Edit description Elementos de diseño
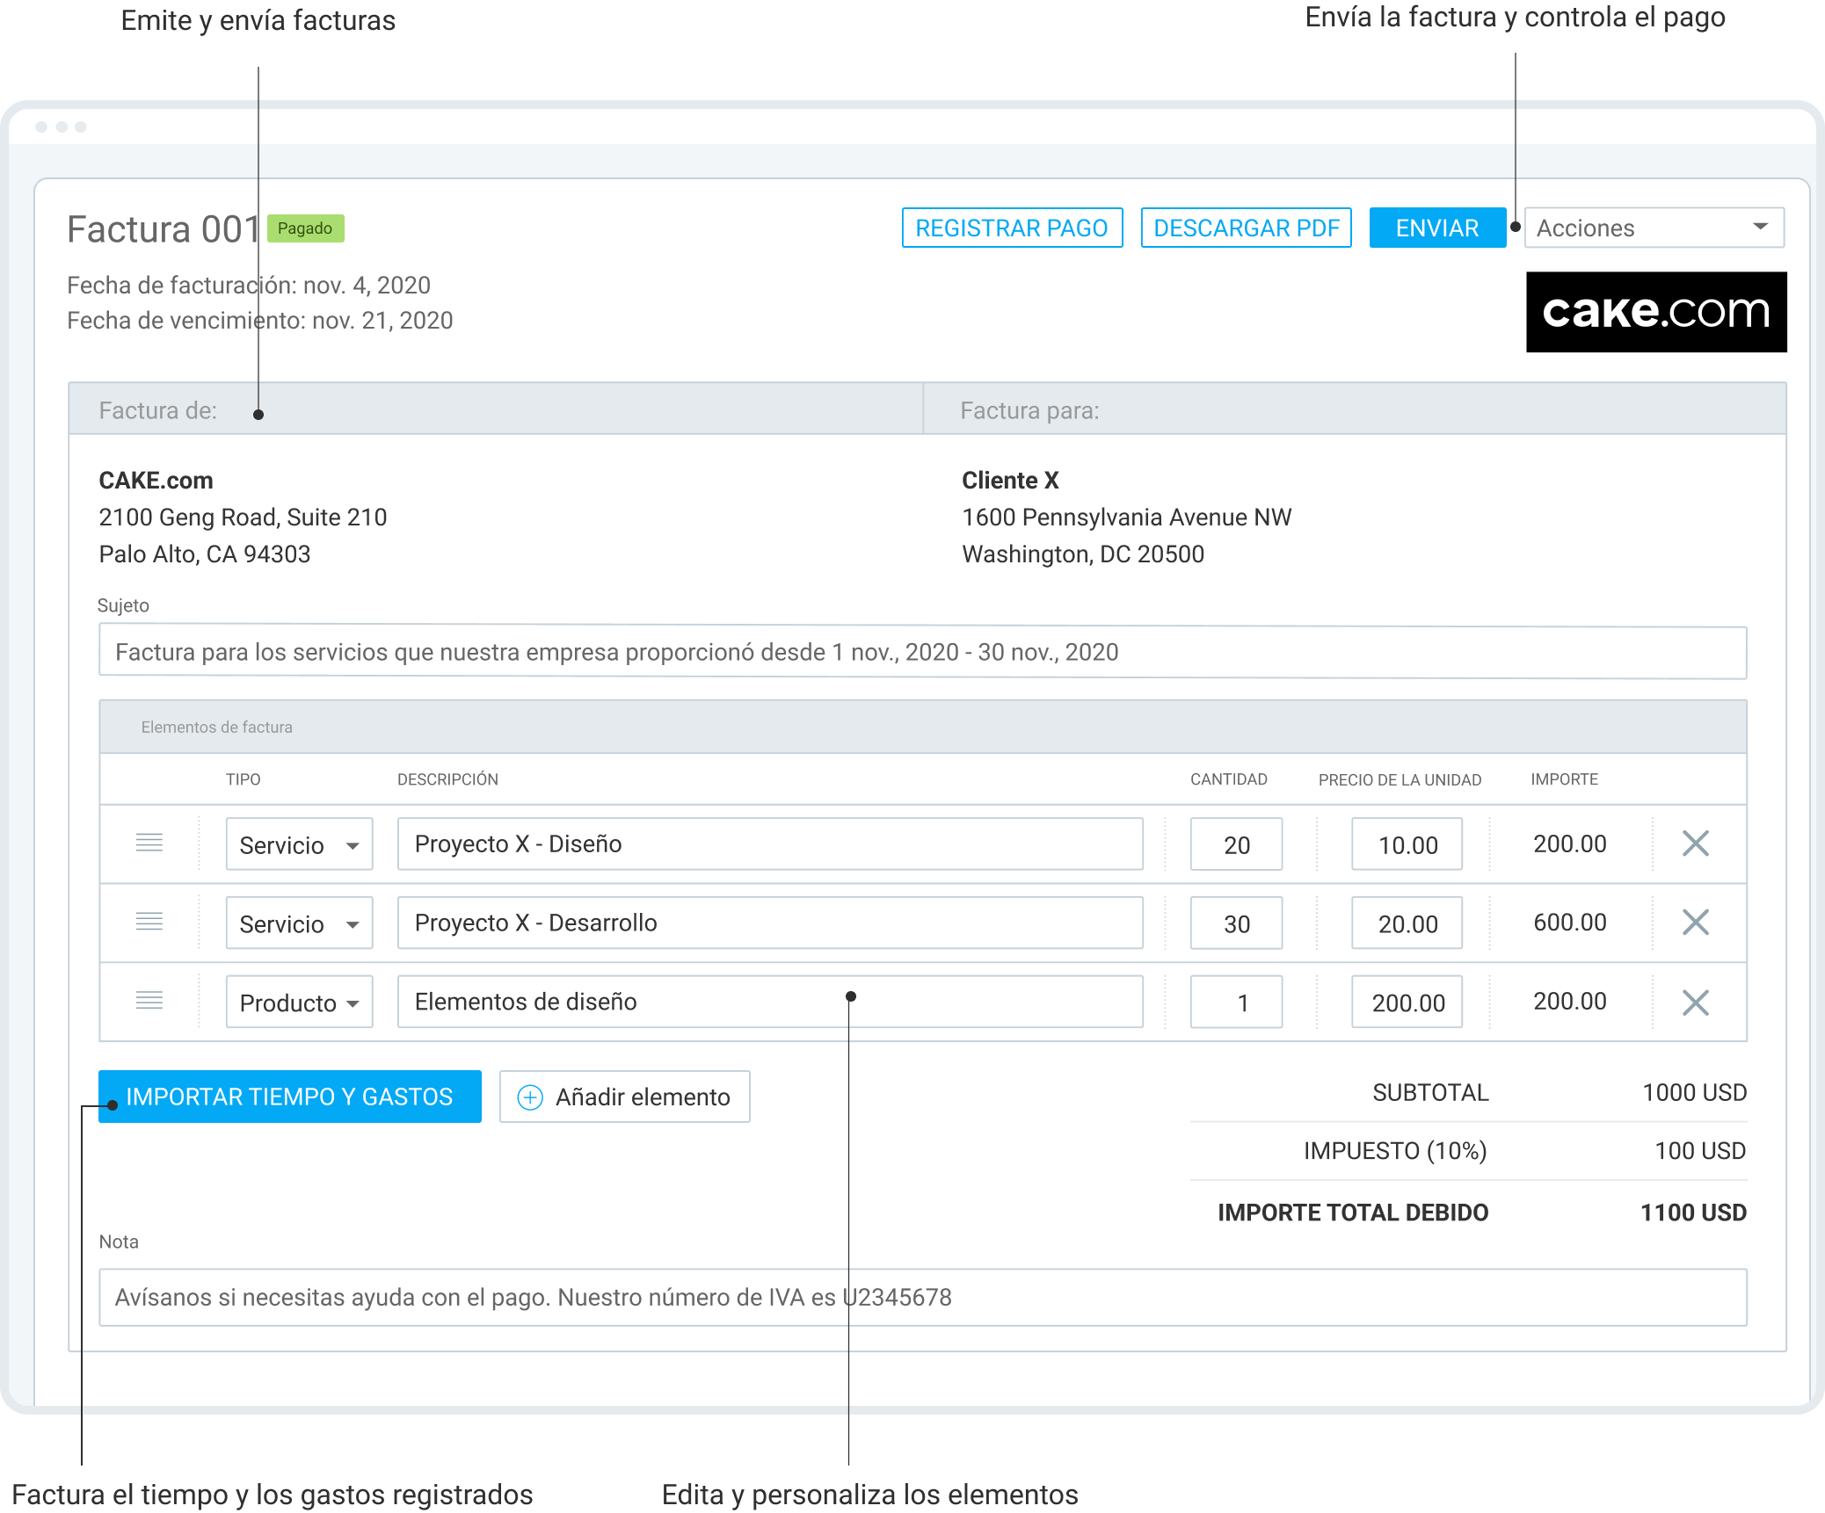Image resolution: width=1825 pixels, height=1513 pixels. pos(770,1003)
